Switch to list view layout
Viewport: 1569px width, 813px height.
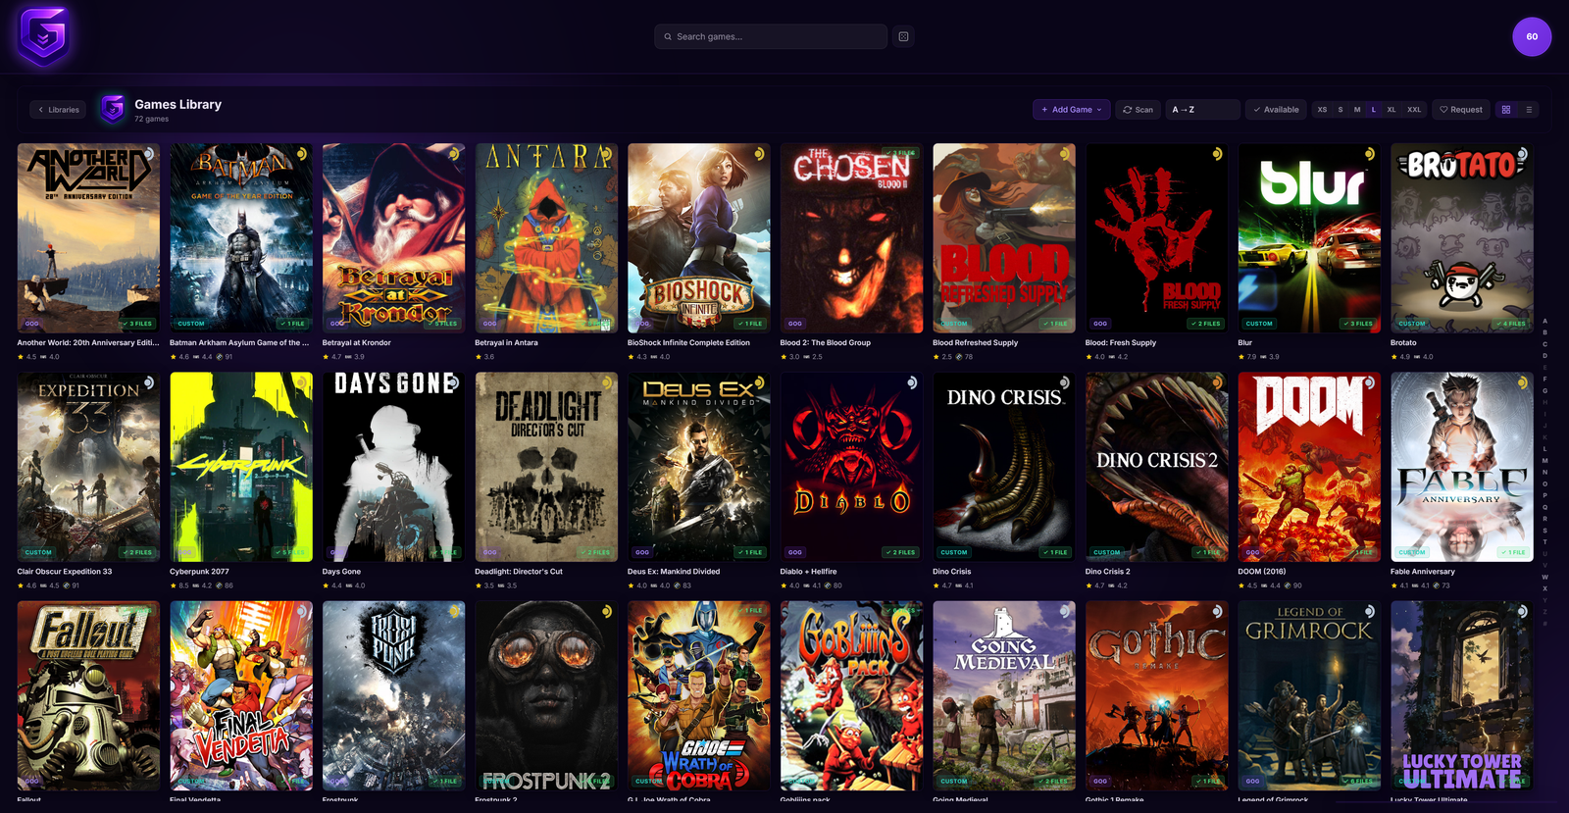[1529, 110]
